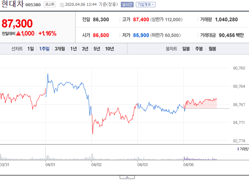Switch chart to 3개월 range
The image size is (249, 180).
[60, 49]
